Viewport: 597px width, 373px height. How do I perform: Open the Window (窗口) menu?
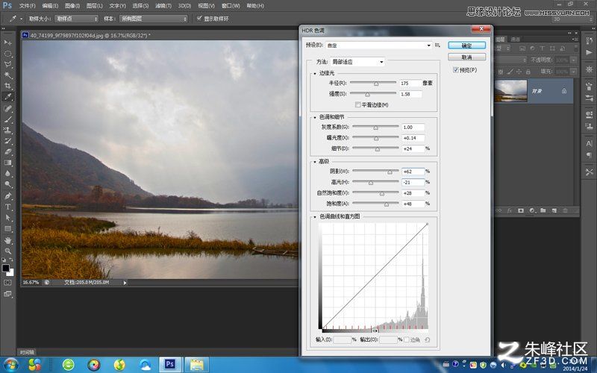(231, 6)
